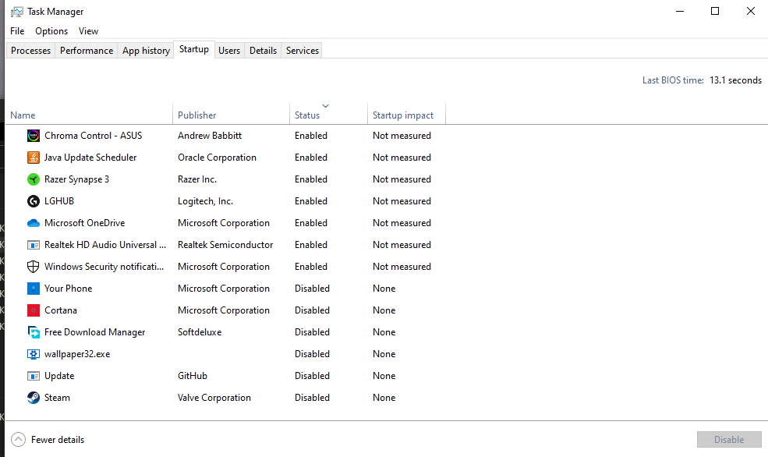
Task: Open the File menu
Action: point(16,30)
